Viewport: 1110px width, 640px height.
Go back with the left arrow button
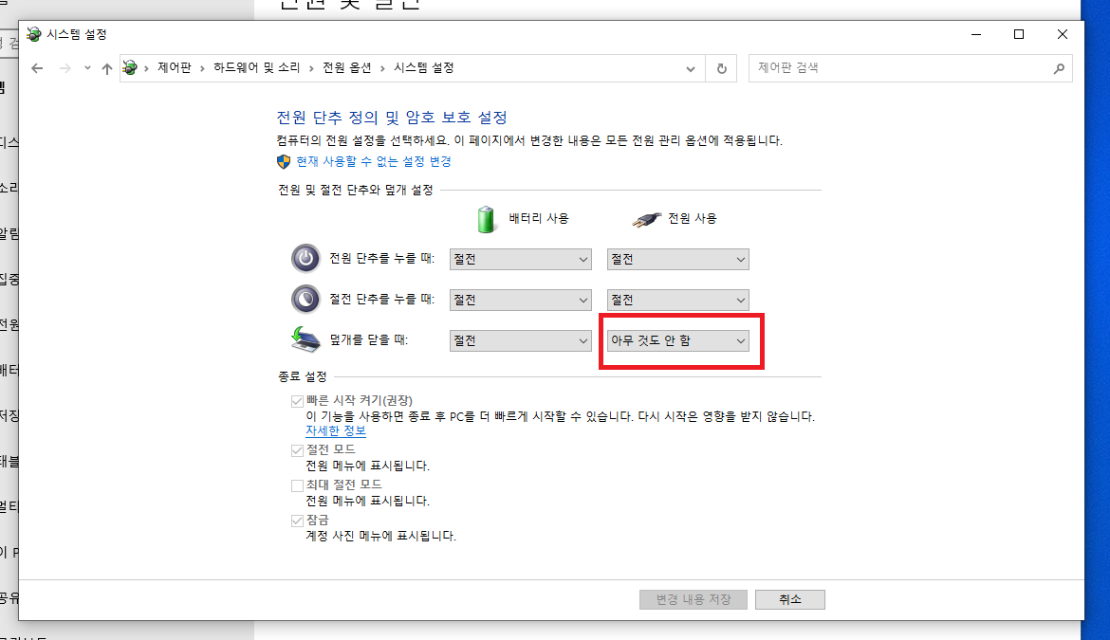[37, 68]
